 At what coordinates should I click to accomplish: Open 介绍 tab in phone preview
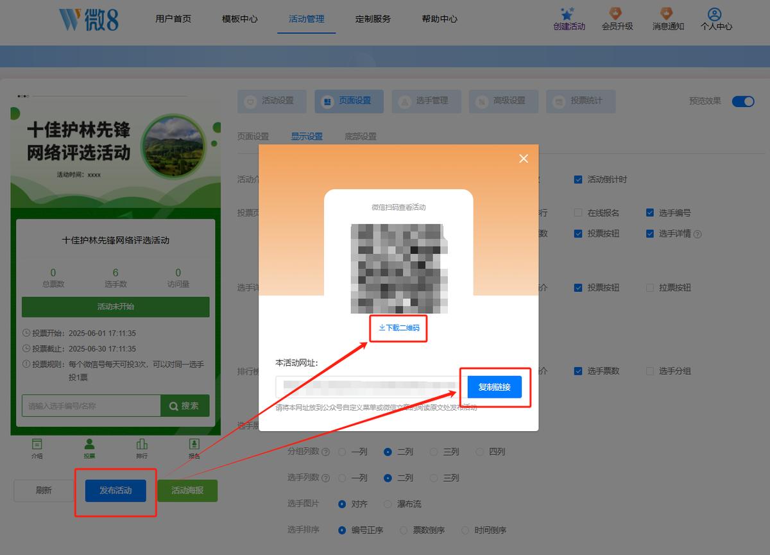pyautogui.click(x=37, y=448)
